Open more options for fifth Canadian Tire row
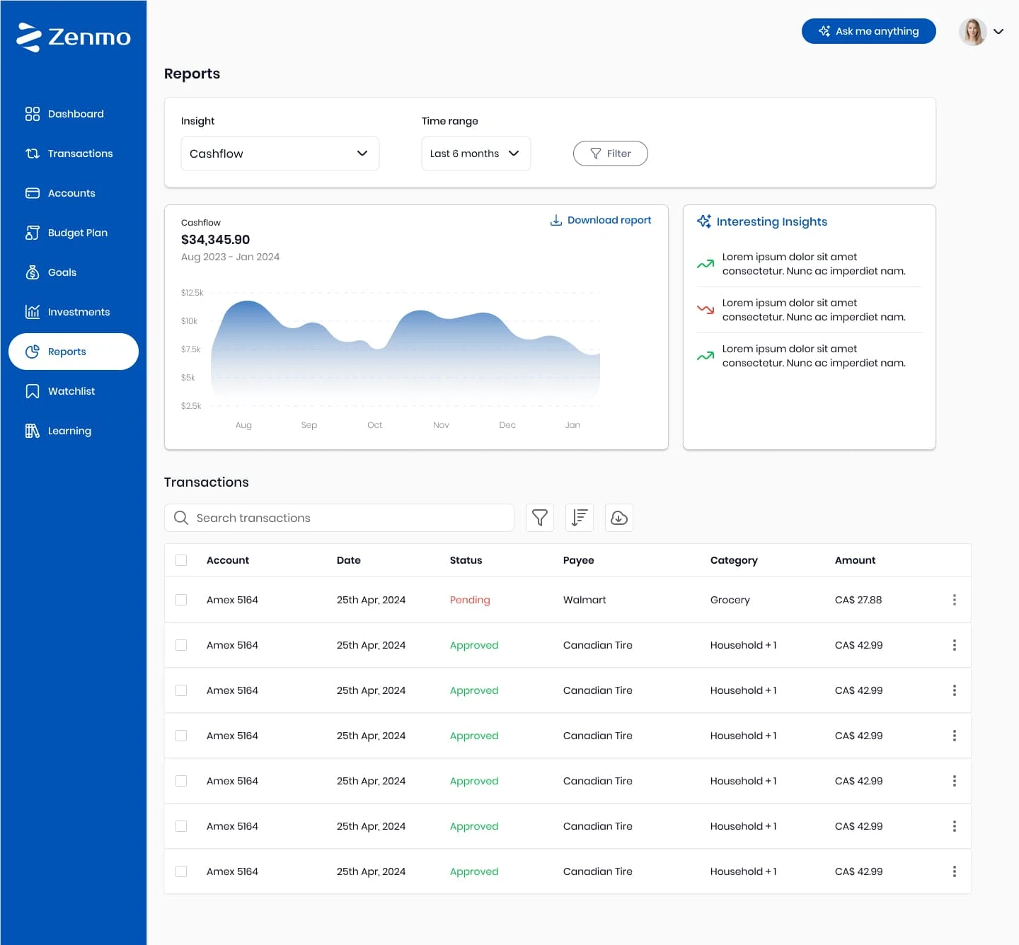 pos(955,826)
